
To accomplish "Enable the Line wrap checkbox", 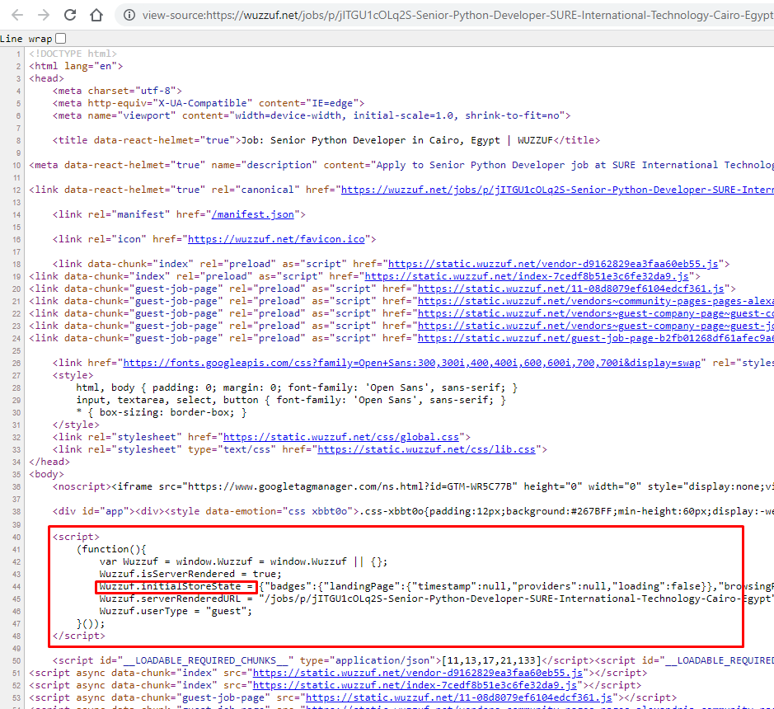I will click(60, 38).
